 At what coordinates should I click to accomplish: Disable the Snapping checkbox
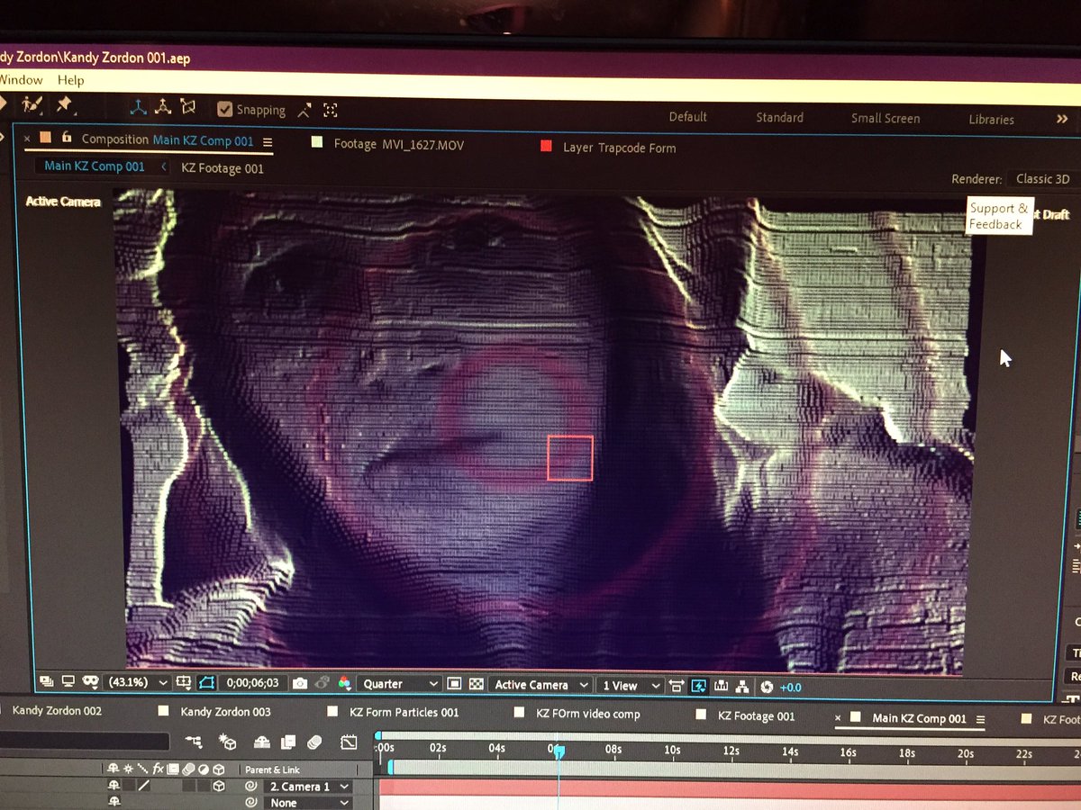(x=224, y=109)
